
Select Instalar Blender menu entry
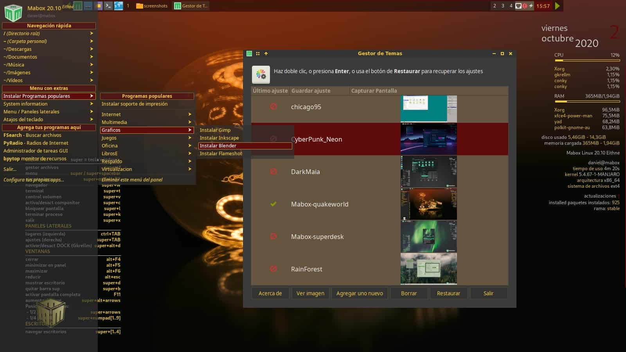click(x=245, y=145)
